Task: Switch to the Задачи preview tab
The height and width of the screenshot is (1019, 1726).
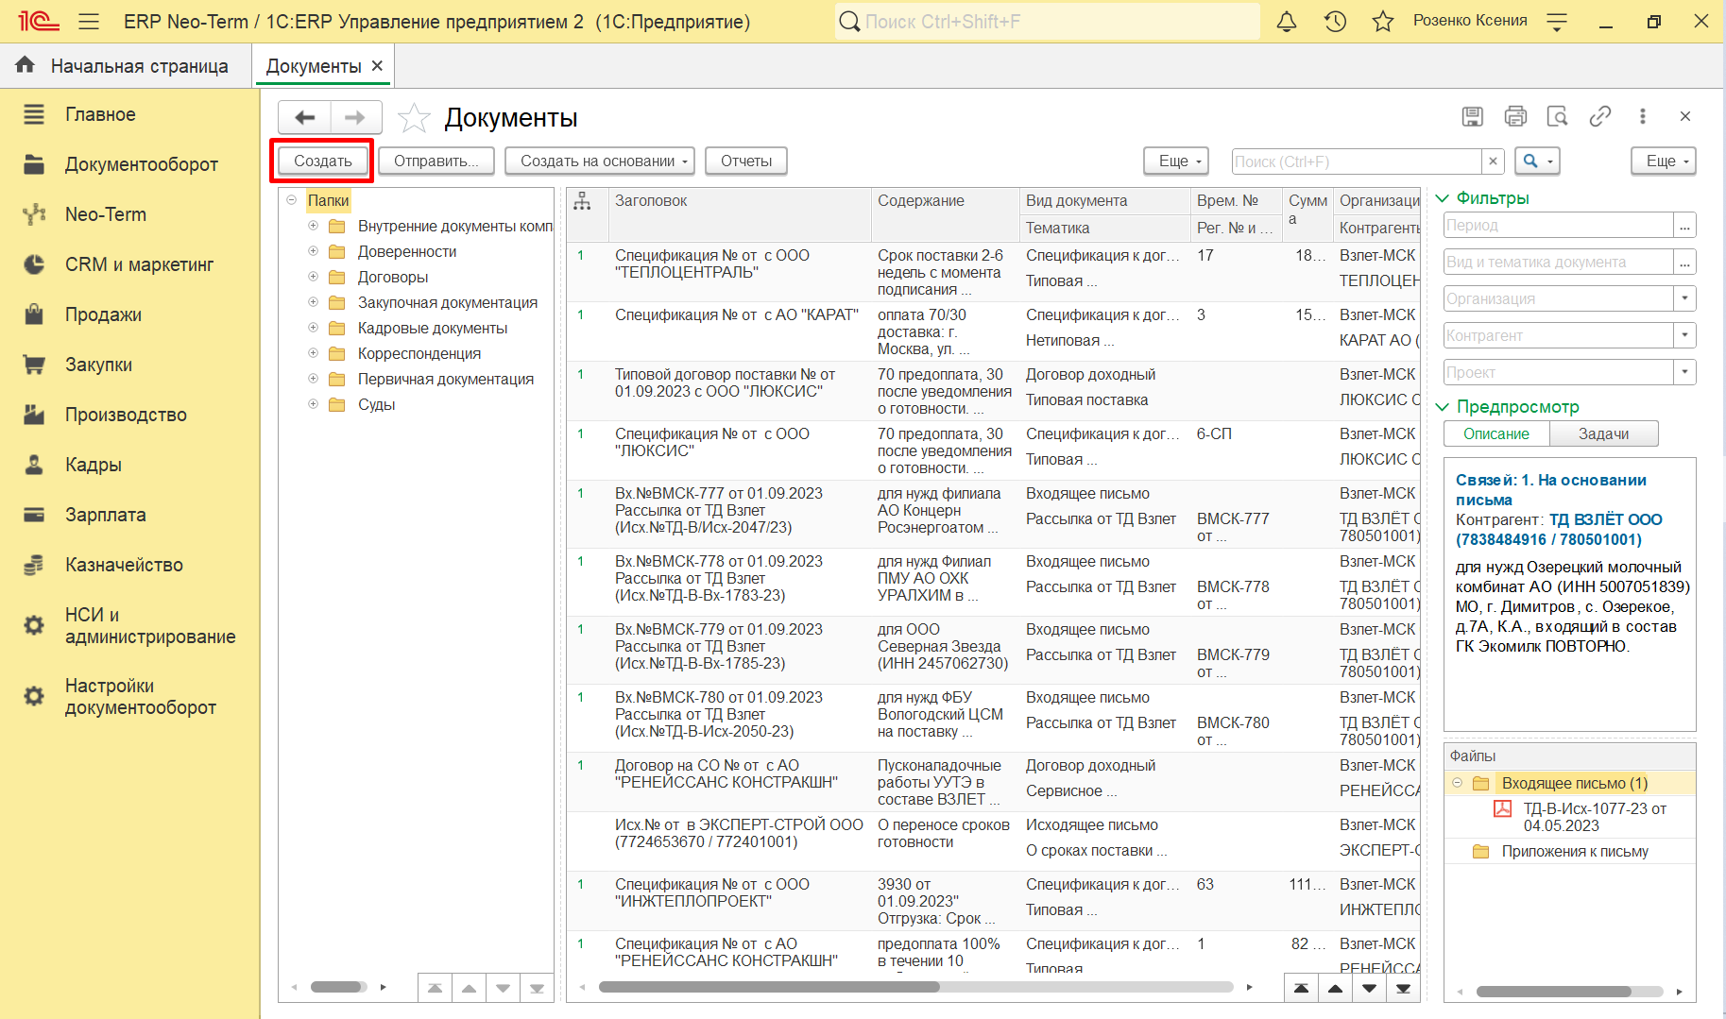Action: tap(1603, 433)
